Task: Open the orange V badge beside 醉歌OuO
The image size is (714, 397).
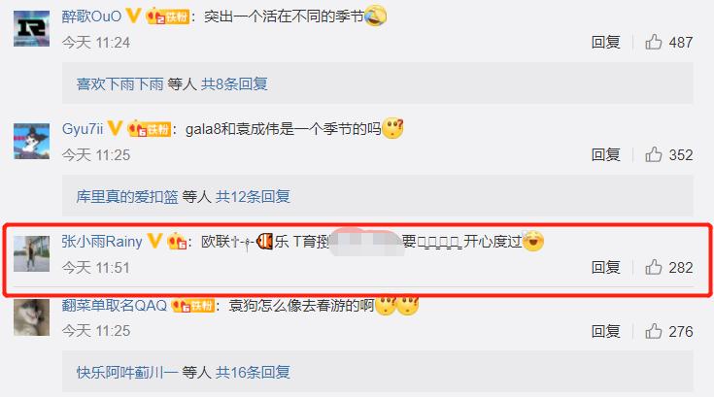Action: 133,16
